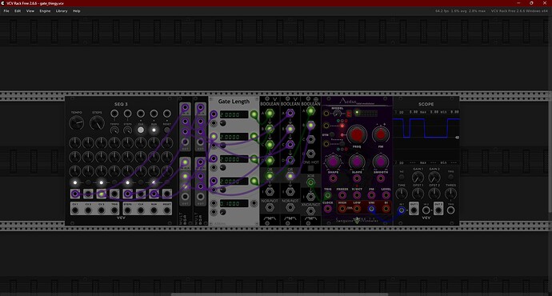This screenshot has width=552, height=296.
Task: Click the Aetus MODEL knob
Action: 337,114
